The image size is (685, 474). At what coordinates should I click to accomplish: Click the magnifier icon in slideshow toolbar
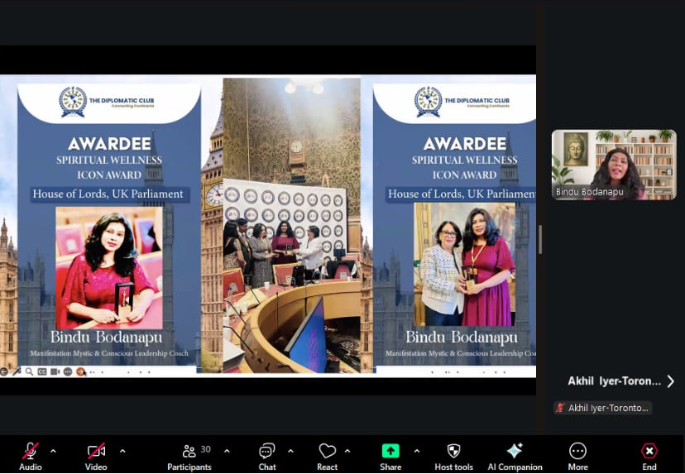coord(28,372)
